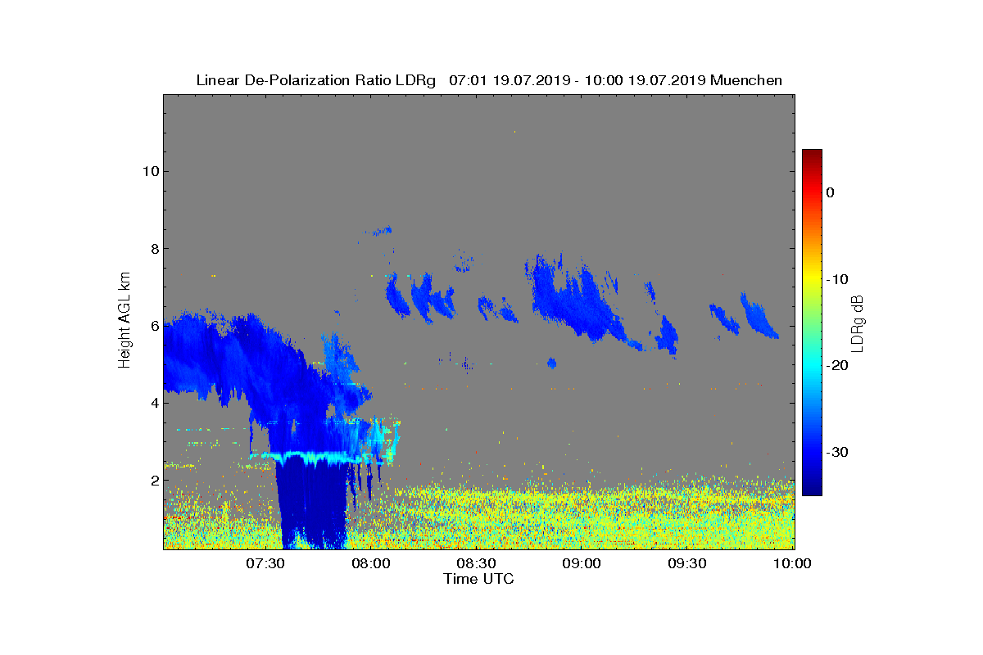Viewport: 983px width, 655px height.
Task: Click the height axis label '8'
Action: click(153, 249)
